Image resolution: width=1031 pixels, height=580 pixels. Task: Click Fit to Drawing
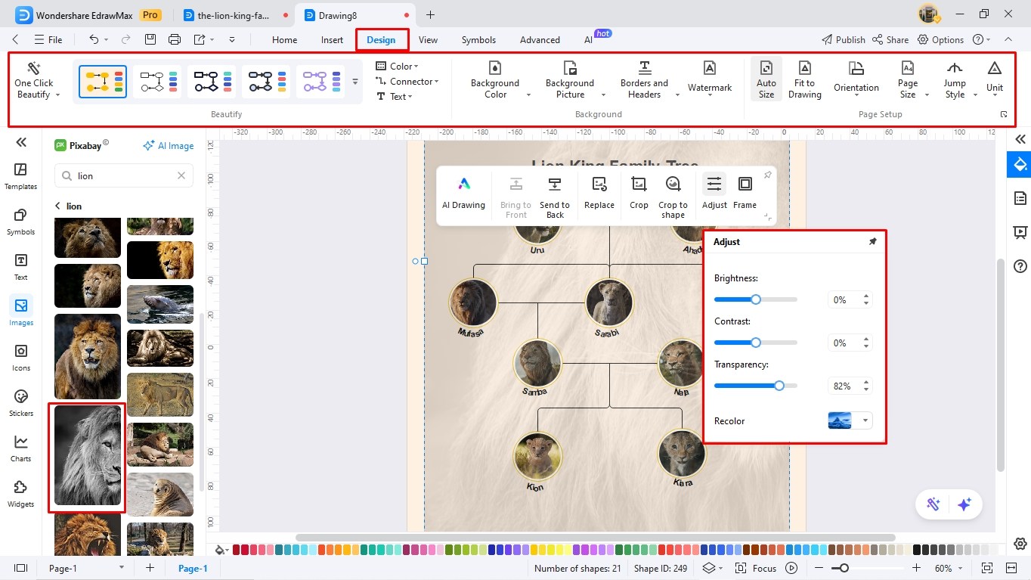(804, 80)
